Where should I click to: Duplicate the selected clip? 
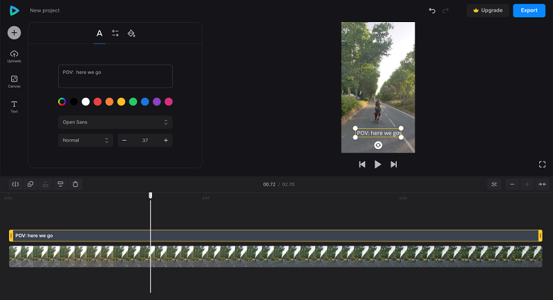tap(30, 184)
